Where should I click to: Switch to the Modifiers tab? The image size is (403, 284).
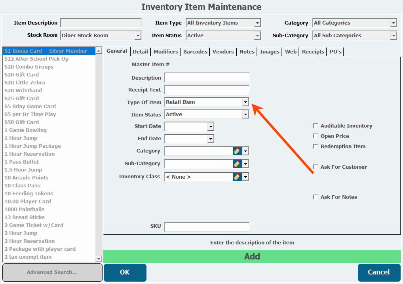click(166, 51)
